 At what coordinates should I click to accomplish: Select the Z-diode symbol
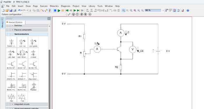pos(33,53)
